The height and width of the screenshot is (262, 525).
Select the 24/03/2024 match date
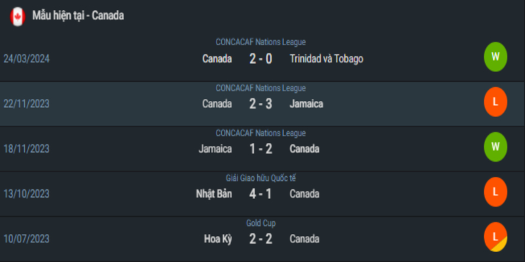(x=26, y=59)
